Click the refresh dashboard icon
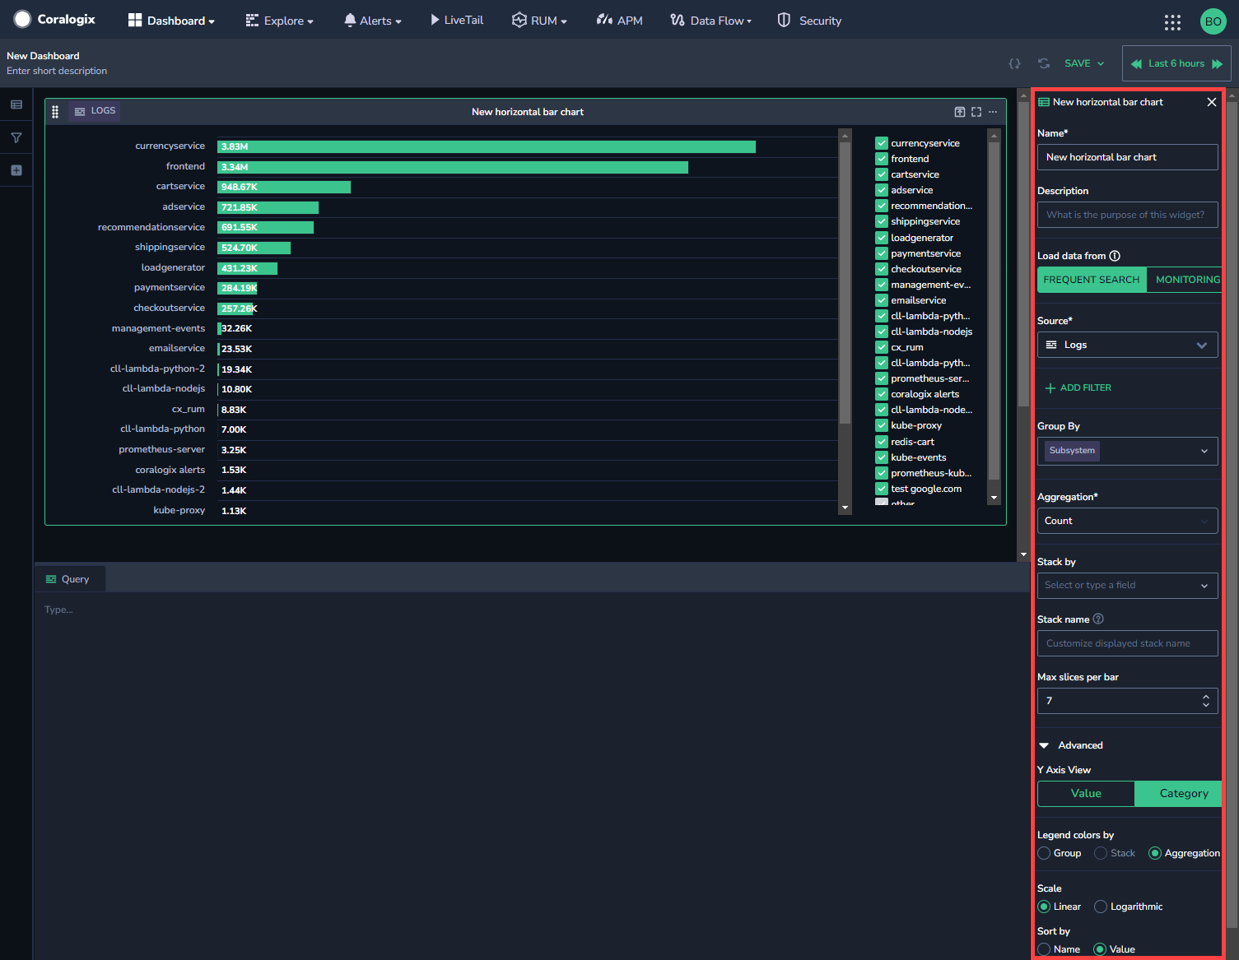Screen dimensions: 1239x960 (1044, 63)
